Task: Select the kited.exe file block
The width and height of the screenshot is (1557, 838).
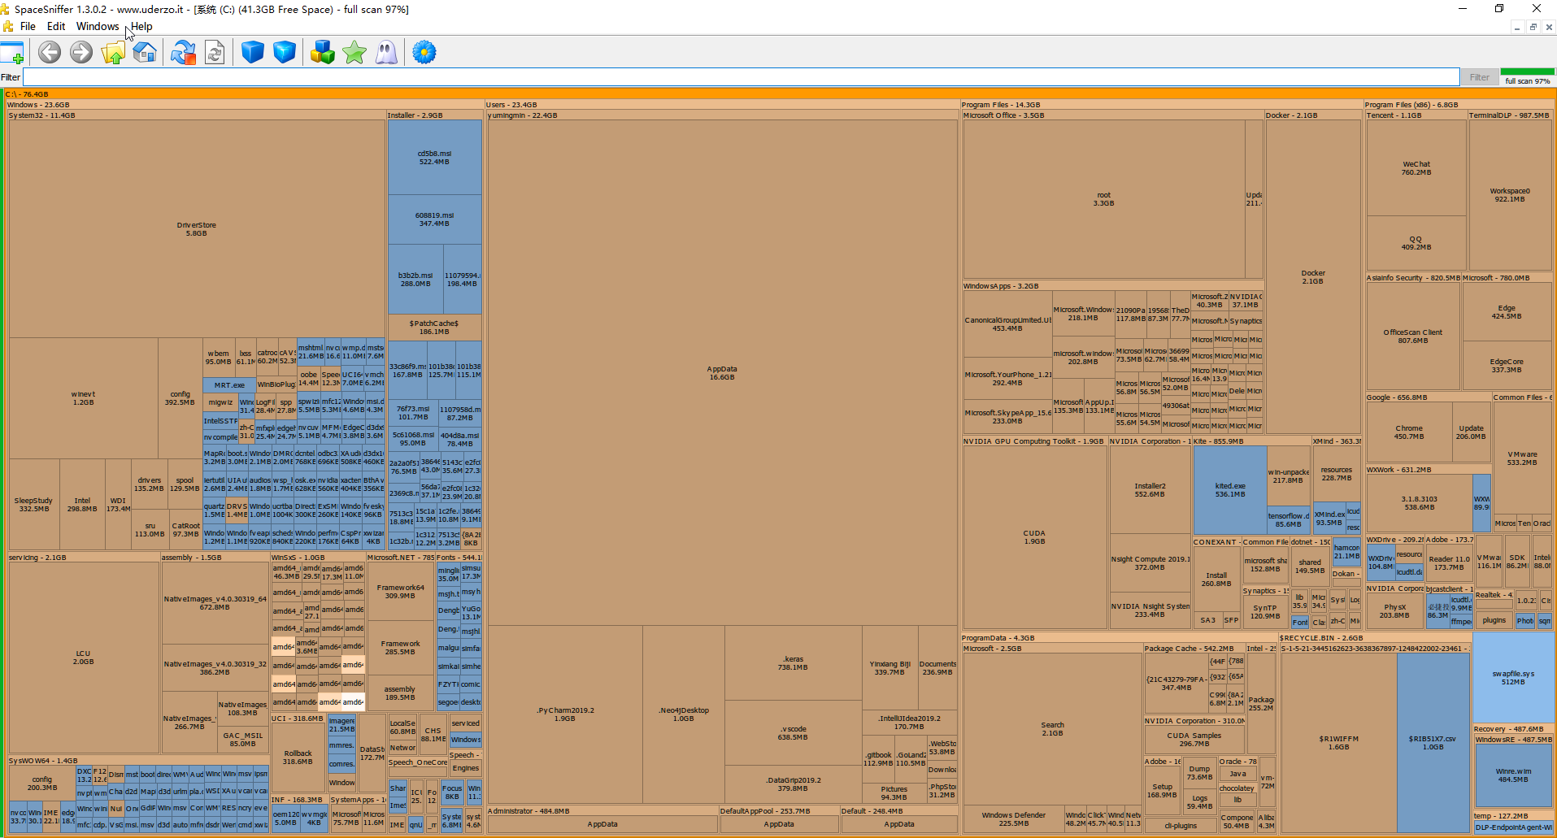Action: click(1230, 490)
